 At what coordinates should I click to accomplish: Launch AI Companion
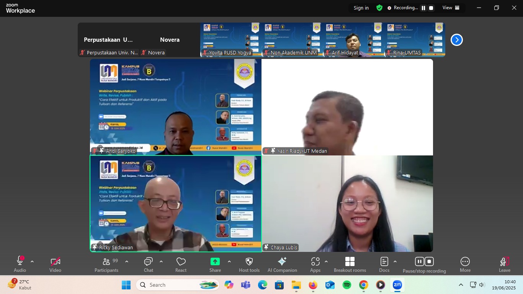coord(282,264)
